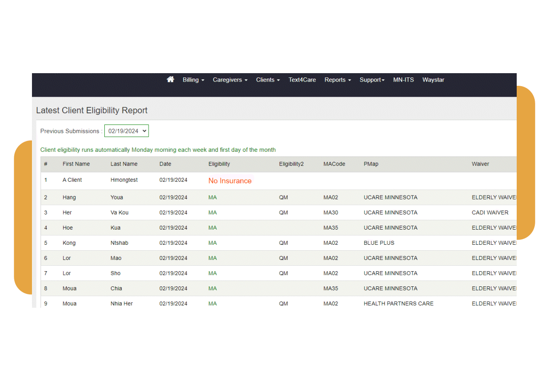
Task: Click CADI WAIVER in Her's row
Action: tap(490, 212)
